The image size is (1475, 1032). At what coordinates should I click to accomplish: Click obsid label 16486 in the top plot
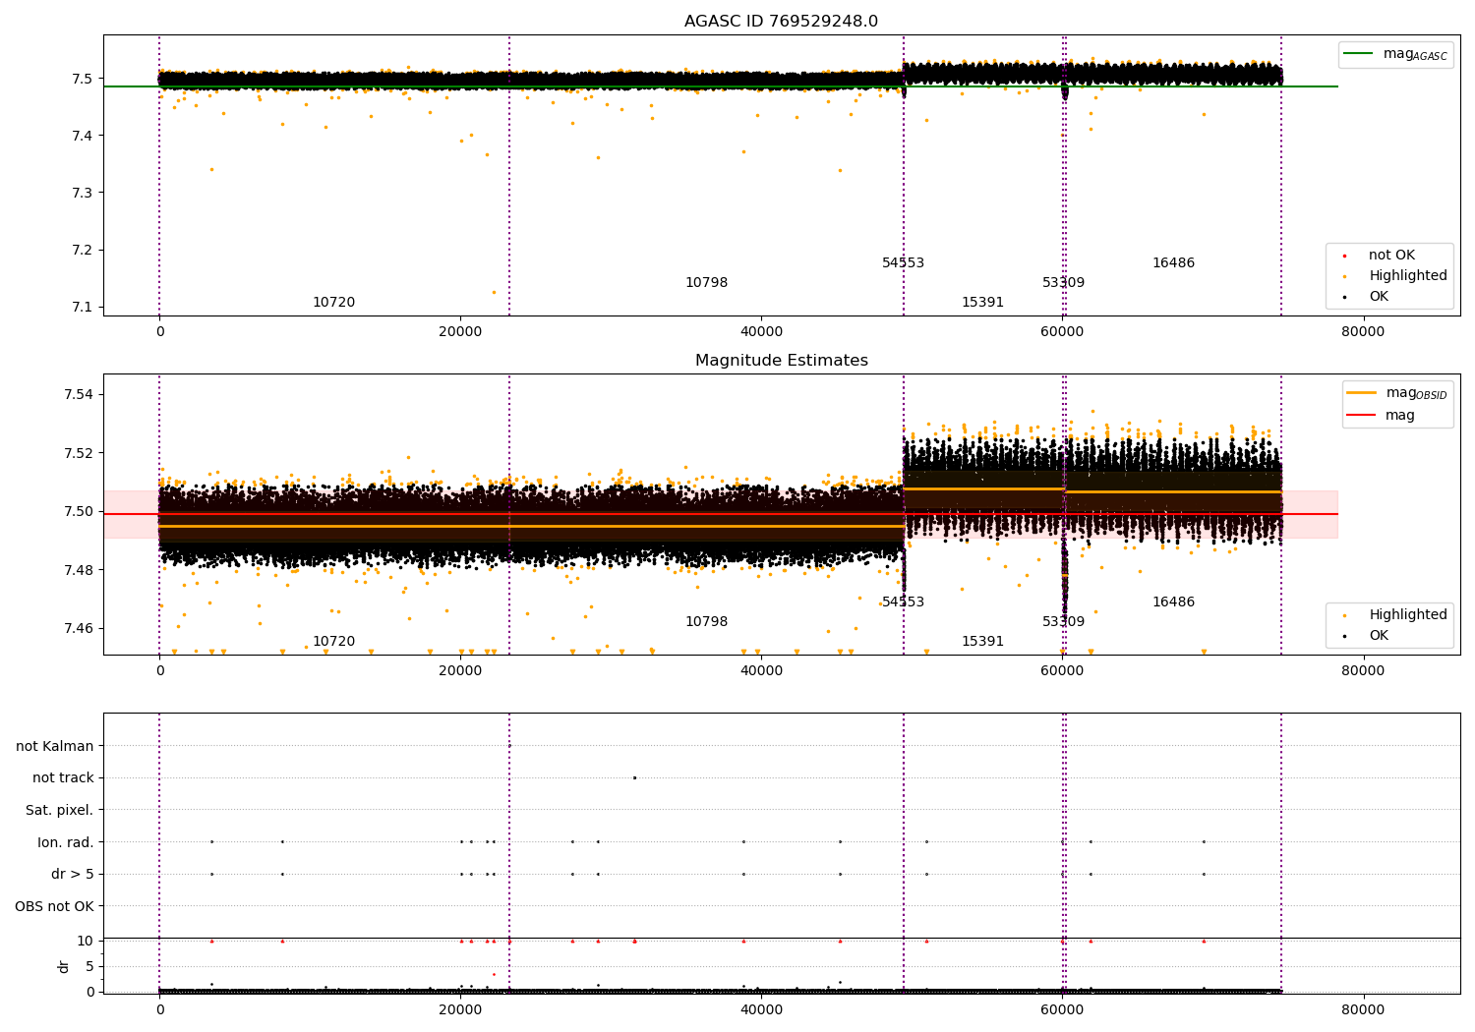(1173, 263)
